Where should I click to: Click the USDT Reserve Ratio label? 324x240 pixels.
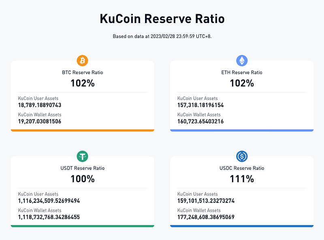[x=83, y=168]
